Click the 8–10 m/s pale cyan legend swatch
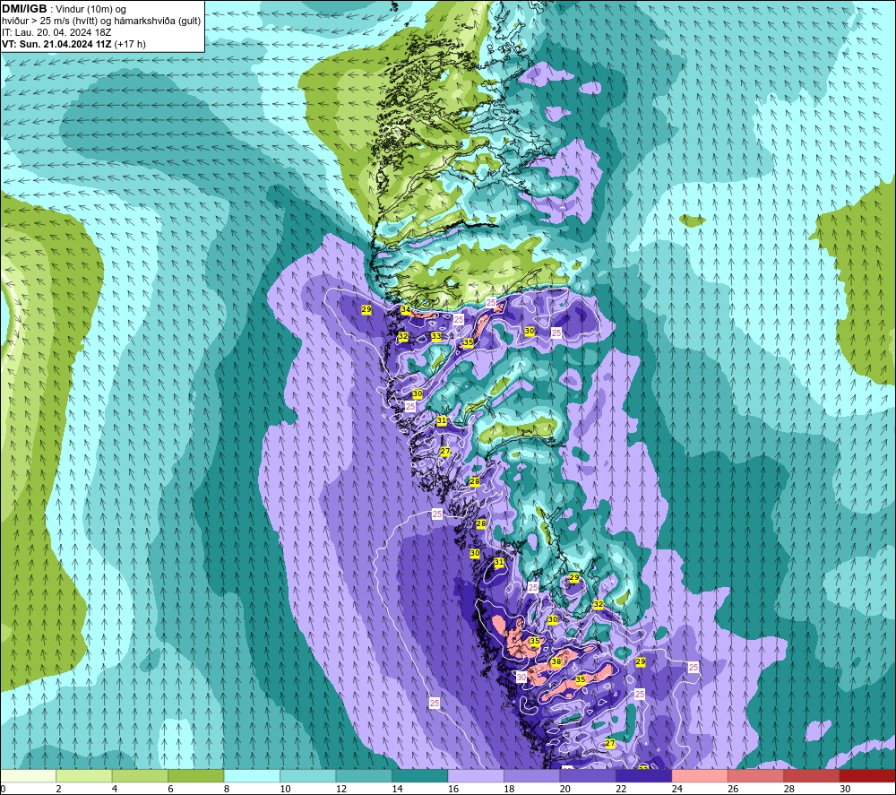The width and height of the screenshot is (896, 795). coord(252,776)
